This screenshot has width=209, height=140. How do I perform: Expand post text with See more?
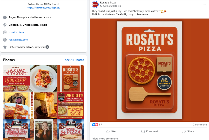[142, 15]
